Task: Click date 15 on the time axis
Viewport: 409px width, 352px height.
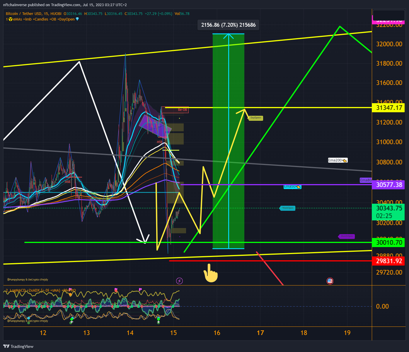Action: 173,333
